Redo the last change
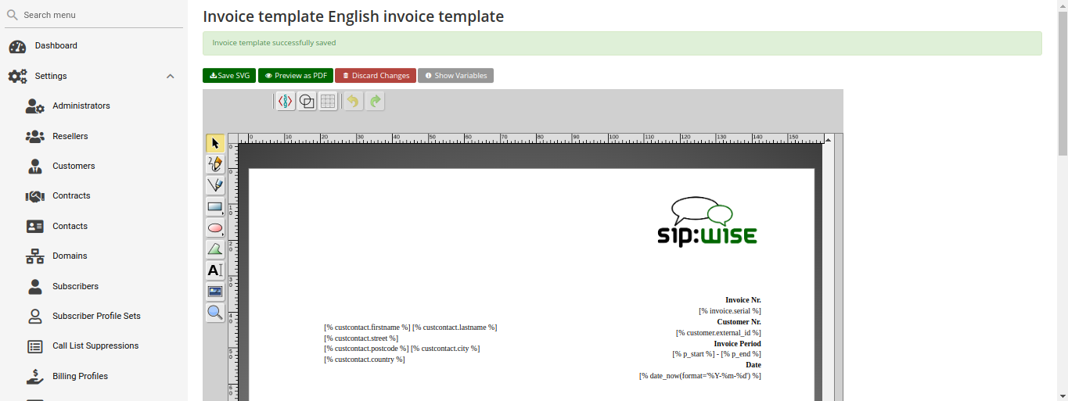Screen dimensions: 1068x401 click(376, 101)
